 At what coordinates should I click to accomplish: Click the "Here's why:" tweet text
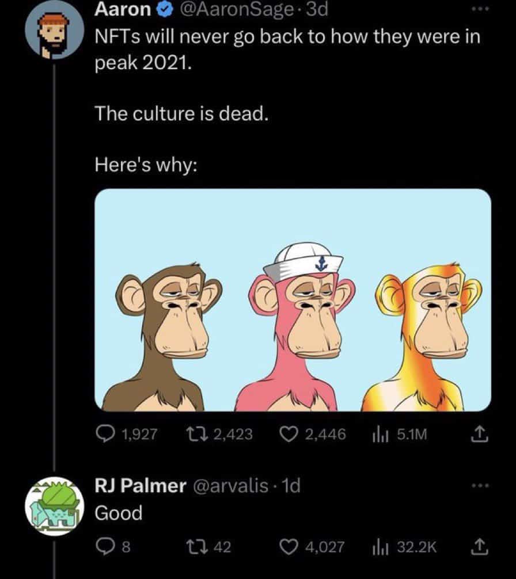point(147,164)
